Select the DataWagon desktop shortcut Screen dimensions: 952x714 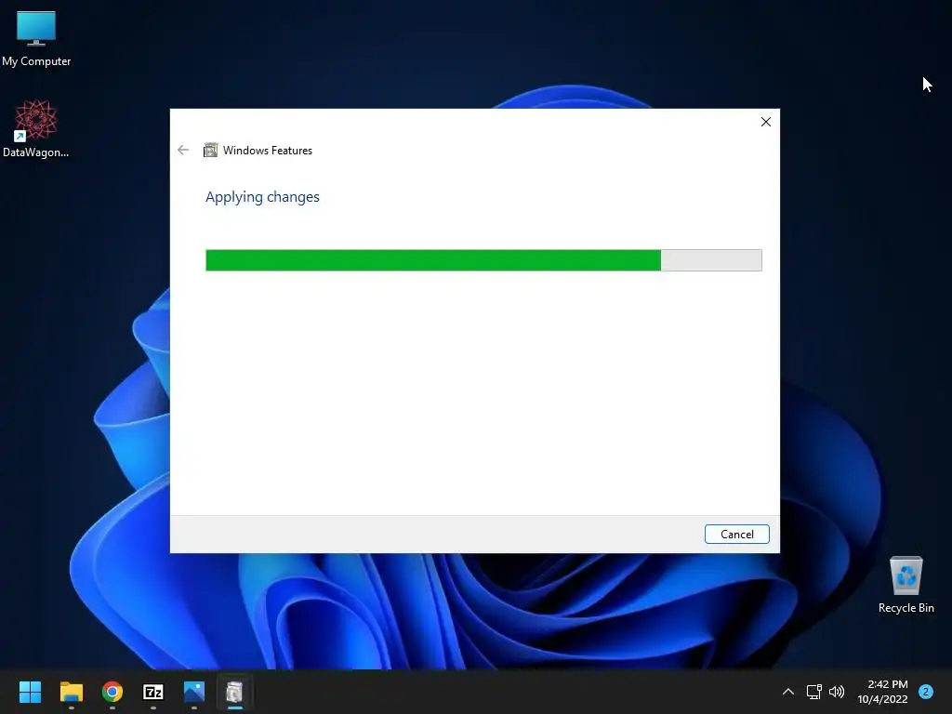pyautogui.click(x=36, y=129)
